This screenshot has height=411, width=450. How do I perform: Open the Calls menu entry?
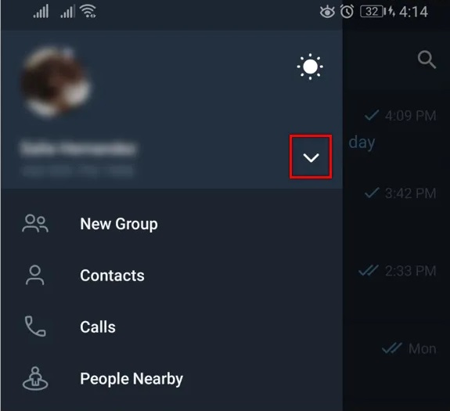coord(171,327)
